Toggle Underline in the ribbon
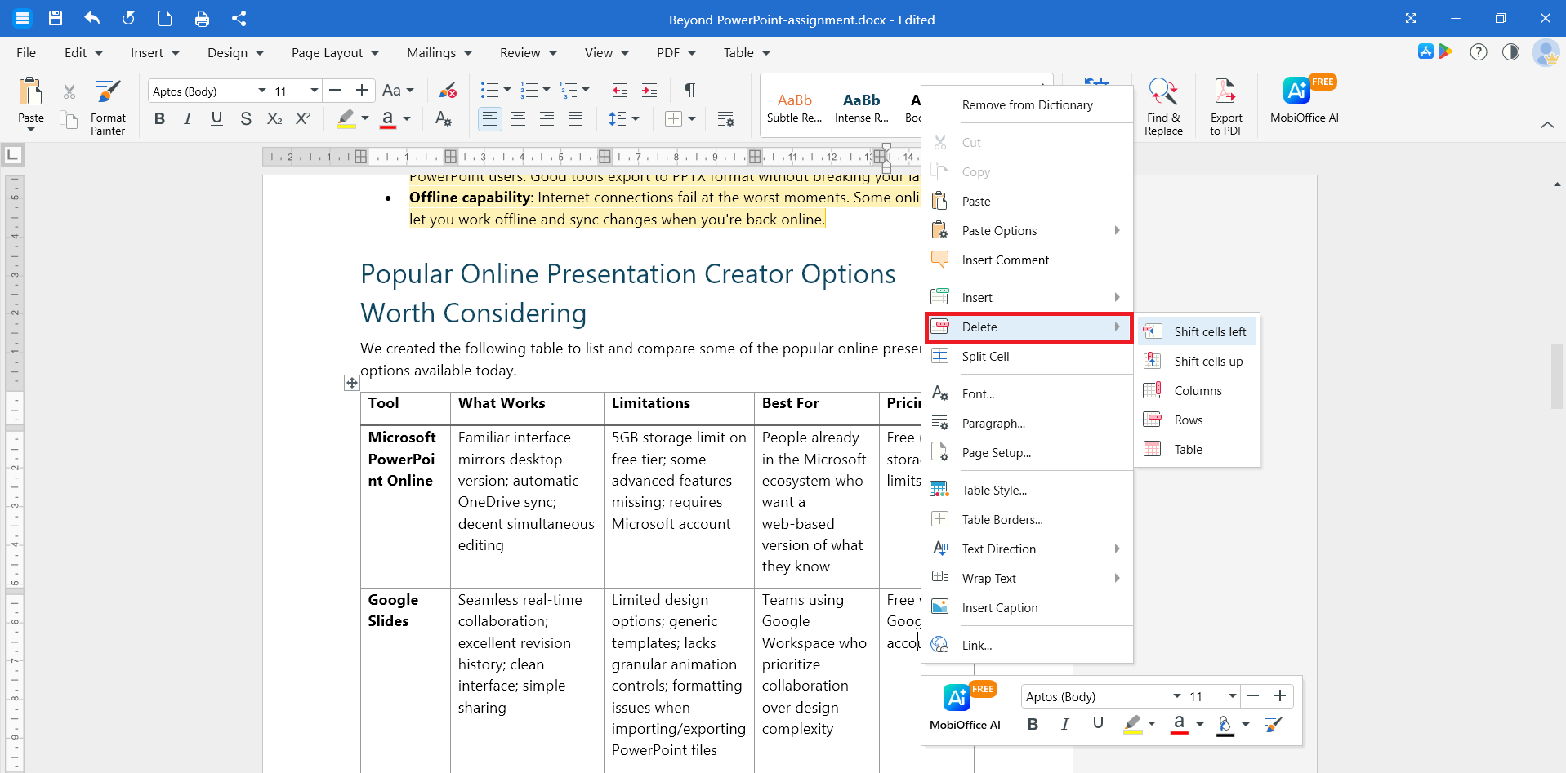The image size is (1566, 773). pyautogui.click(x=216, y=118)
